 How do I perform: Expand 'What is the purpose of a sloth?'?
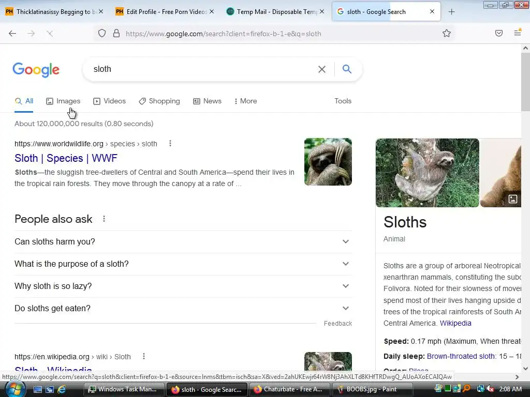pyautogui.click(x=183, y=264)
